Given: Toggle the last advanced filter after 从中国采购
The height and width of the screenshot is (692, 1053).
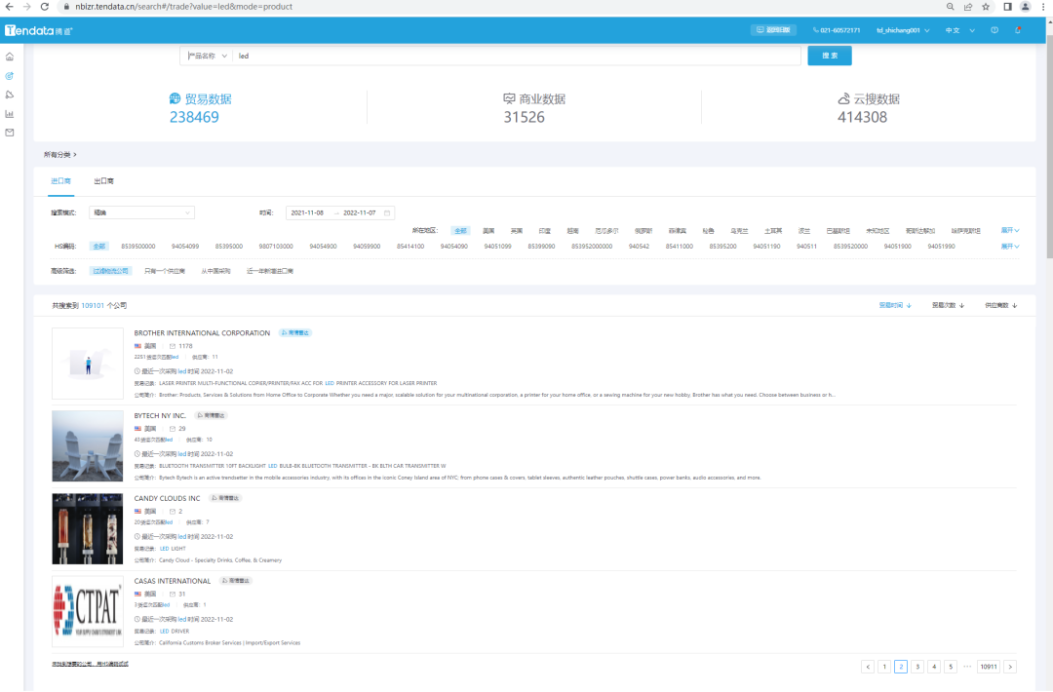Looking at the screenshot, I should [x=269, y=271].
